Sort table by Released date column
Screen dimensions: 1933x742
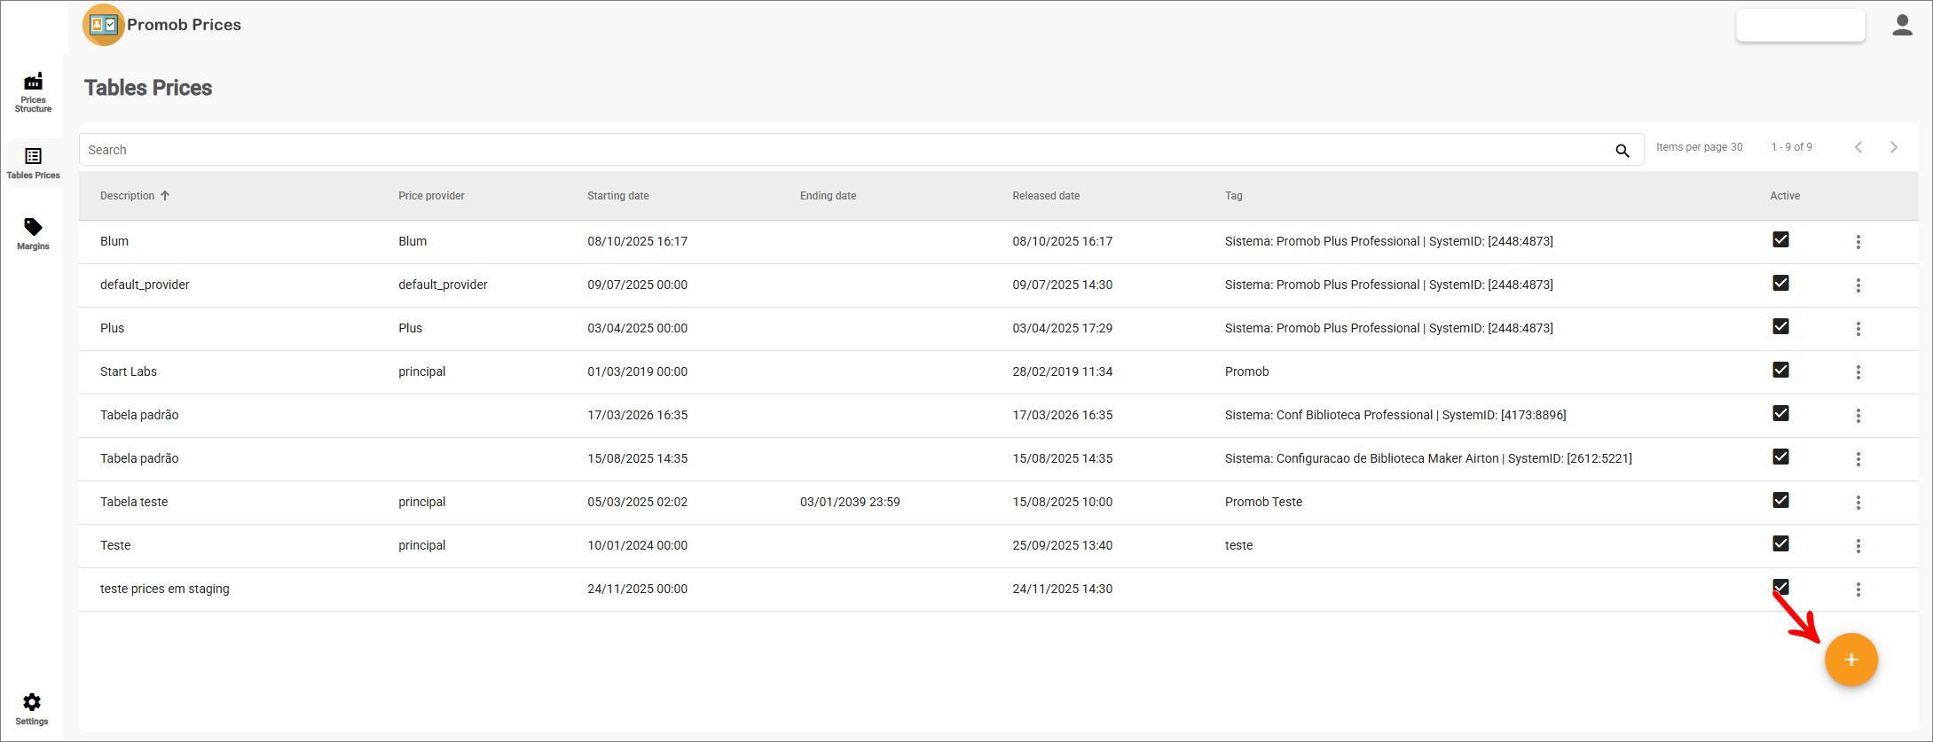tap(1046, 196)
